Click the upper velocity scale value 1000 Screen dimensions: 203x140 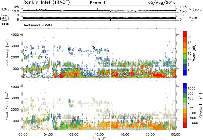pyautogui.click(x=191, y=88)
